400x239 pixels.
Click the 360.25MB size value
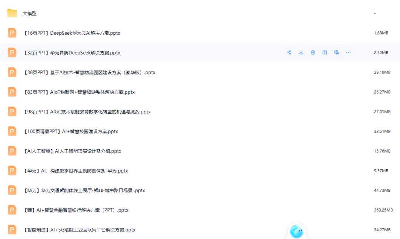[x=383, y=210]
